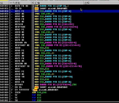Image resolution: width=119 pixels, height=103 pixels.
Task: Click hex byte 5F
Action: 16,95
